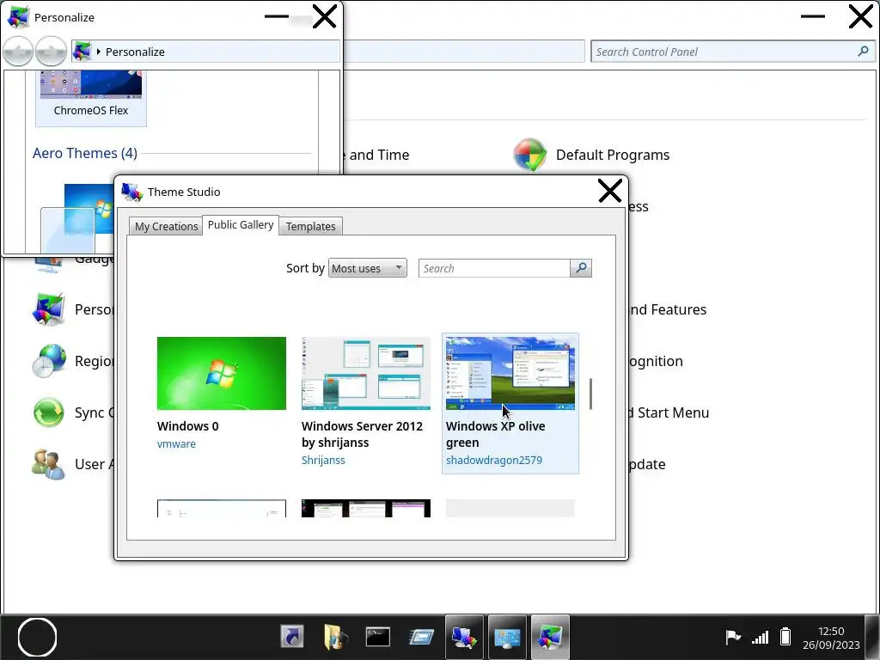Click the Theme Studio title bar icon

131,192
